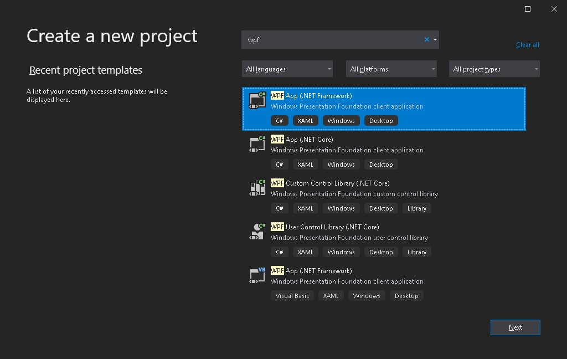The height and width of the screenshot is (359, 567).
Task: Open the All project types dropdown
Action: [494, 69]
